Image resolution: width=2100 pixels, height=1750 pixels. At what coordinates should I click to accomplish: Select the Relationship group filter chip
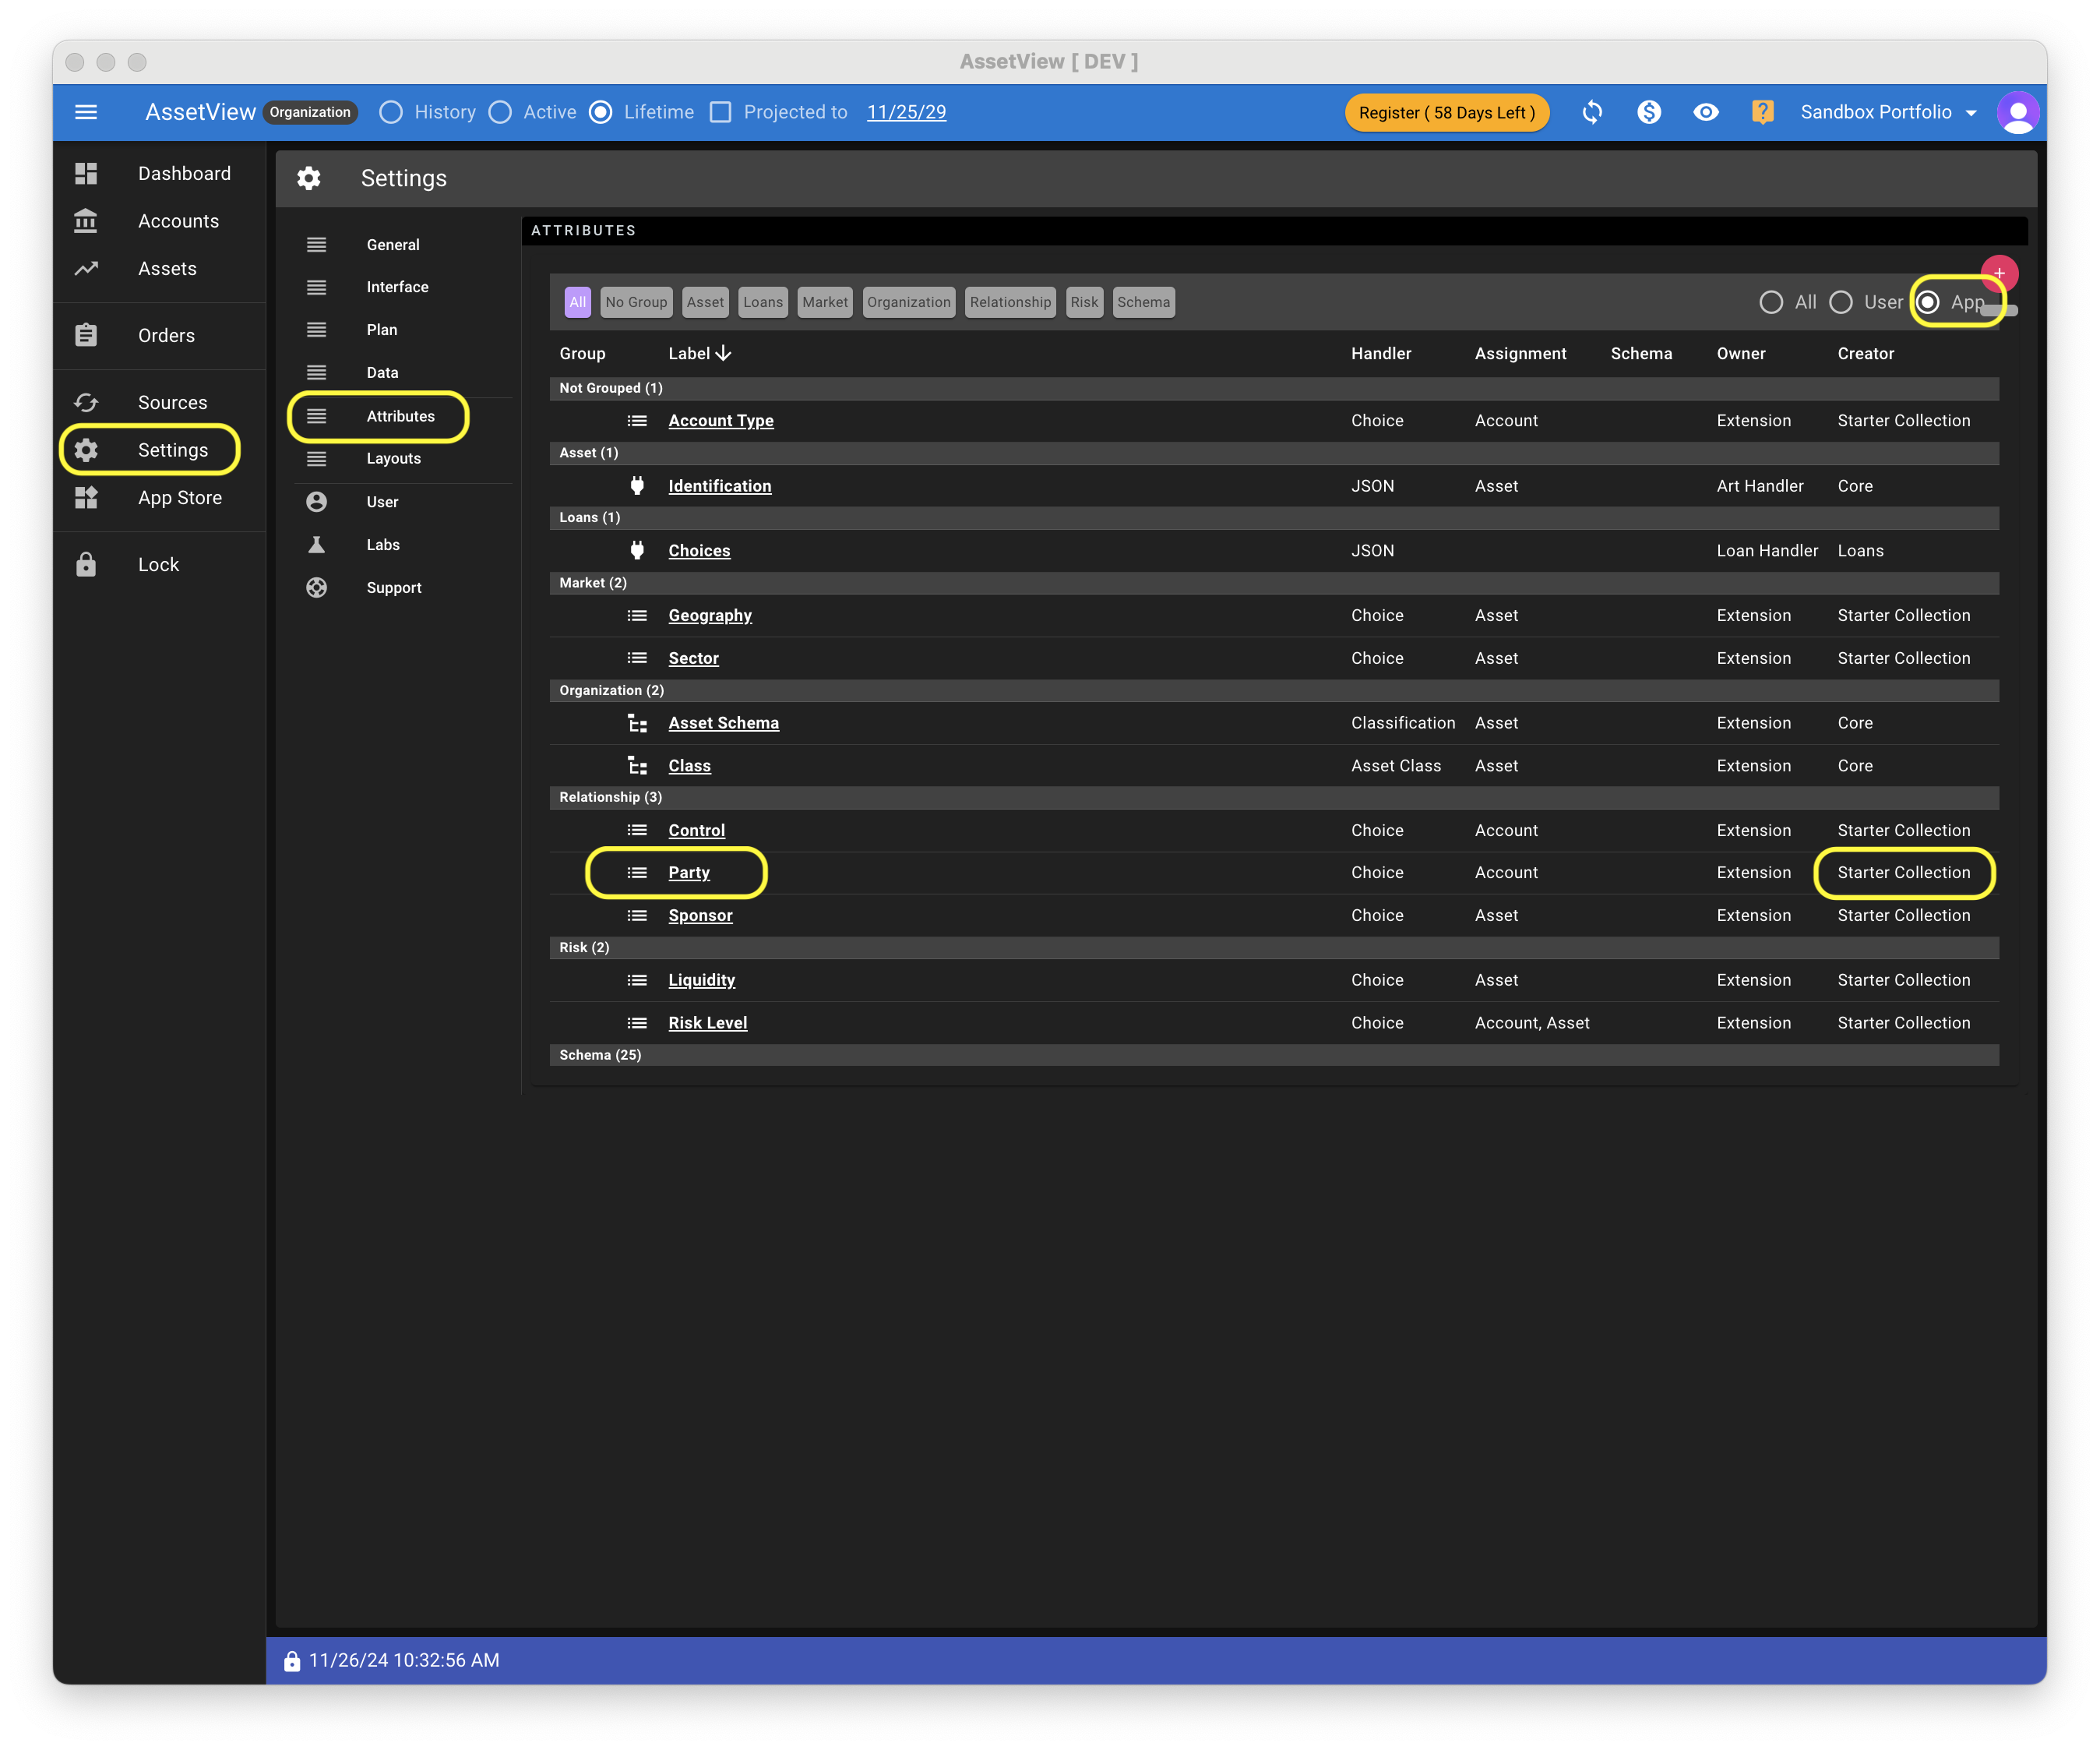[x=1010, y=302]
